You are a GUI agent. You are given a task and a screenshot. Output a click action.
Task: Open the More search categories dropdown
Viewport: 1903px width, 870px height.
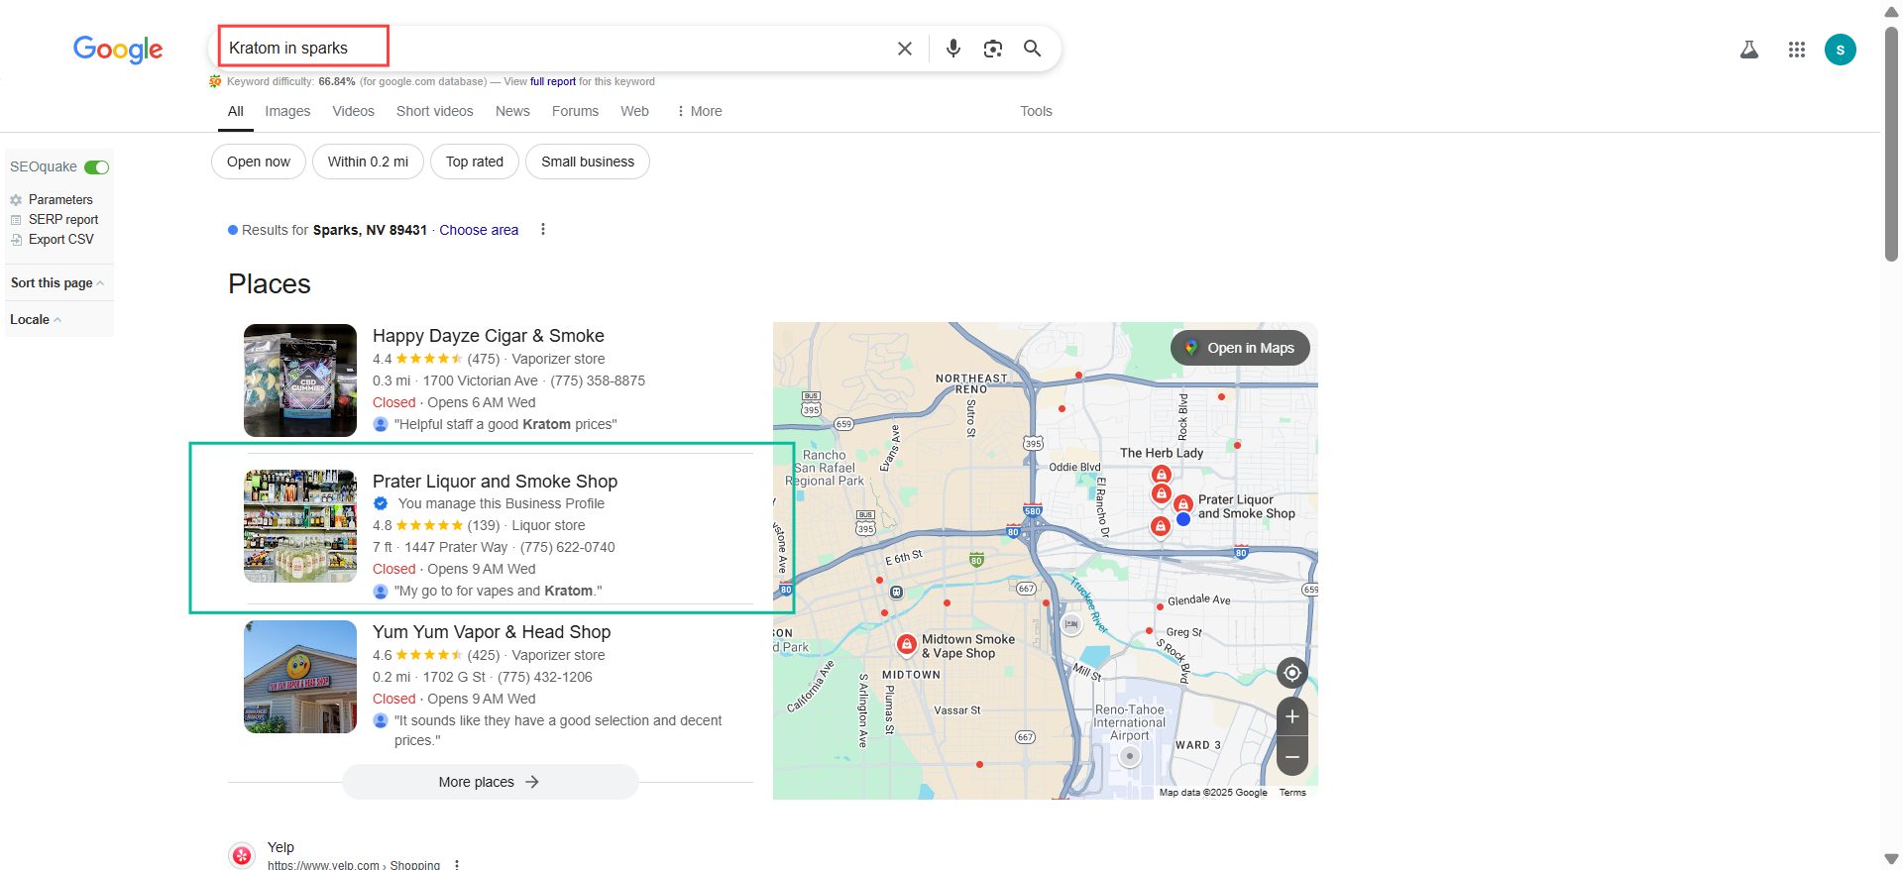(699, 111)
